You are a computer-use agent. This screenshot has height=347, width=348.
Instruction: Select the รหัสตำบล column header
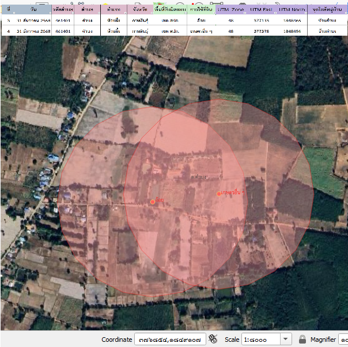click(62, 10)
